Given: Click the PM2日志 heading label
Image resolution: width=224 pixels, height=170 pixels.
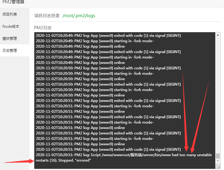Looking at the screenshot, I should point(43,28).
